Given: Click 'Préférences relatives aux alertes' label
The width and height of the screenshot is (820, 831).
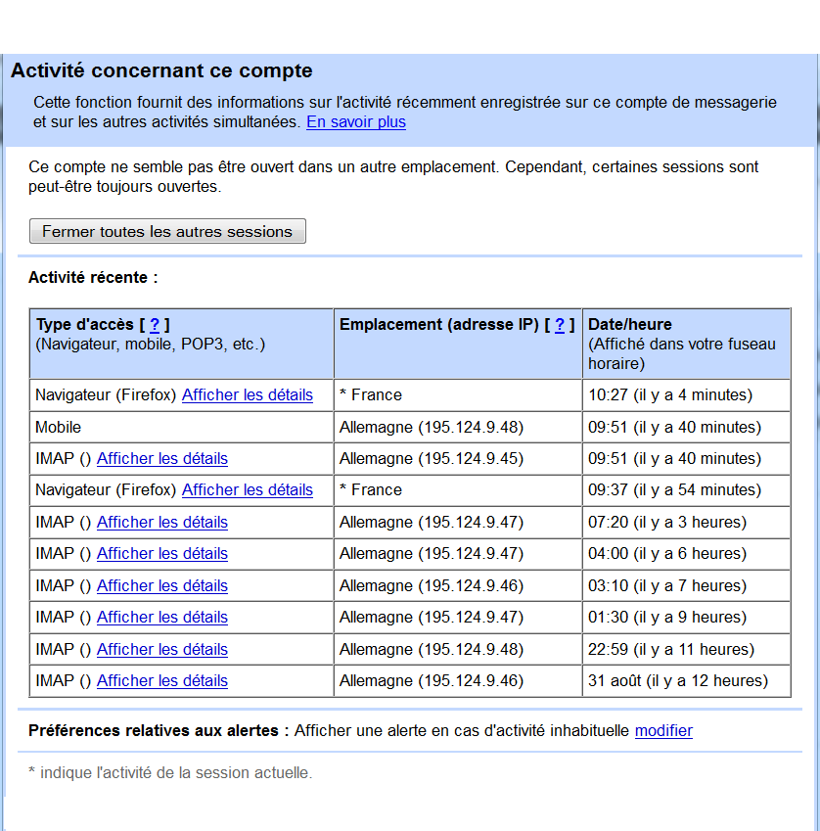Looking at the screenshot, I should coord(159,731).
